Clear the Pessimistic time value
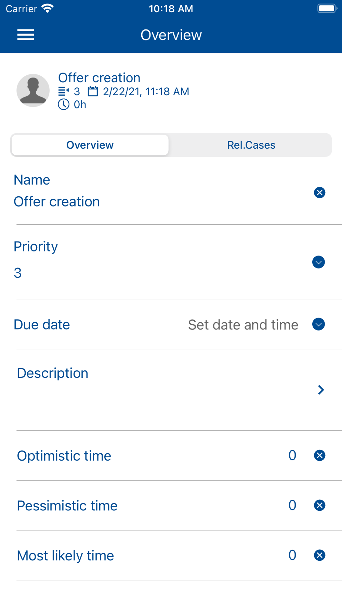The image size is (342, 609). click(x=319, y=505)
